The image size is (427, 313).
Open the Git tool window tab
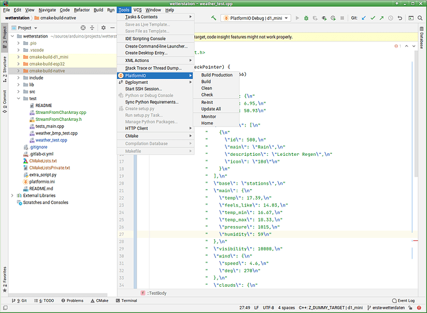(x=19, y=300)
